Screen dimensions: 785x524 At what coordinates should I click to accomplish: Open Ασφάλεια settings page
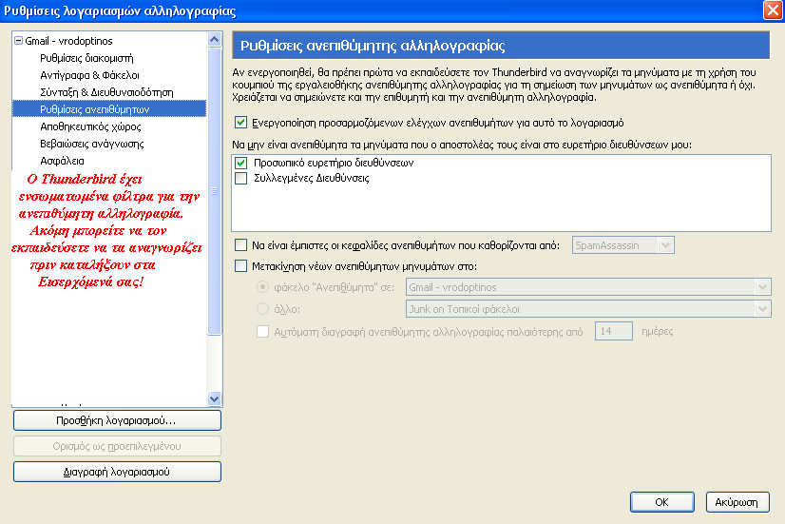[x=62, y=161]
